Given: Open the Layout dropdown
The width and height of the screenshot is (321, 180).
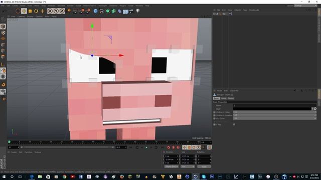Looking at the screenshot, I should [305, 5].
